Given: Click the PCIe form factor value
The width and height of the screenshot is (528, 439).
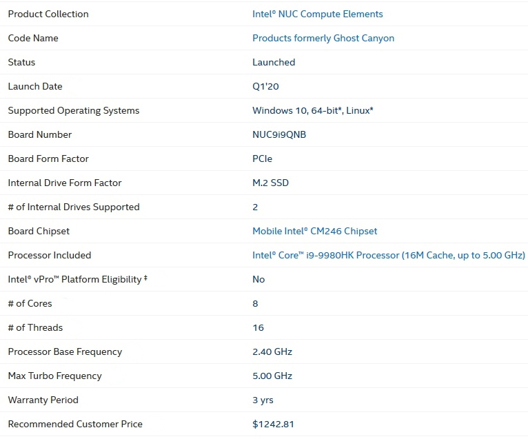Looking at the screenshot, I should 263,159.
